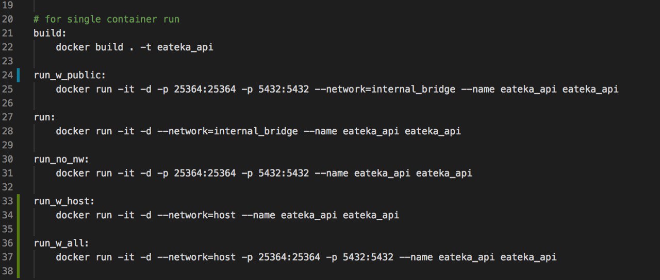Click line number 30 in the gutter
Image resolution: width=660 pixels, height=280 pixels.
(7, 160)
